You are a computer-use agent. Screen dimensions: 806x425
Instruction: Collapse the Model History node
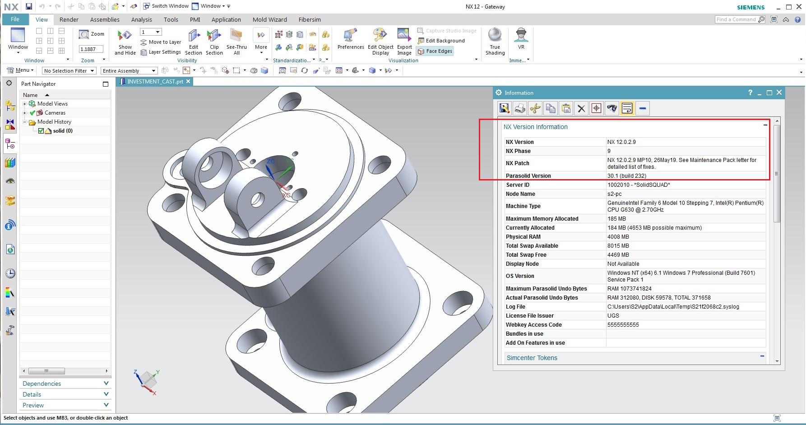pyautogui.click(x=25, y=122)
